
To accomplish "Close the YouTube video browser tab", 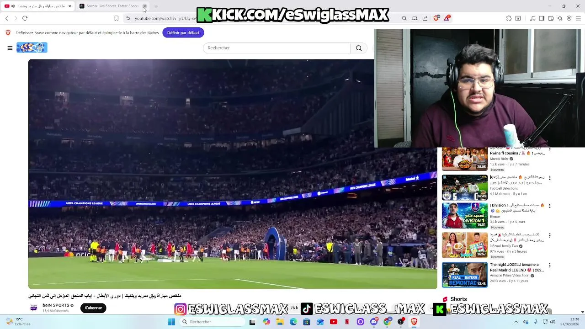I will (69, 6).
